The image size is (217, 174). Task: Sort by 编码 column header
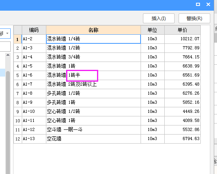34,30
